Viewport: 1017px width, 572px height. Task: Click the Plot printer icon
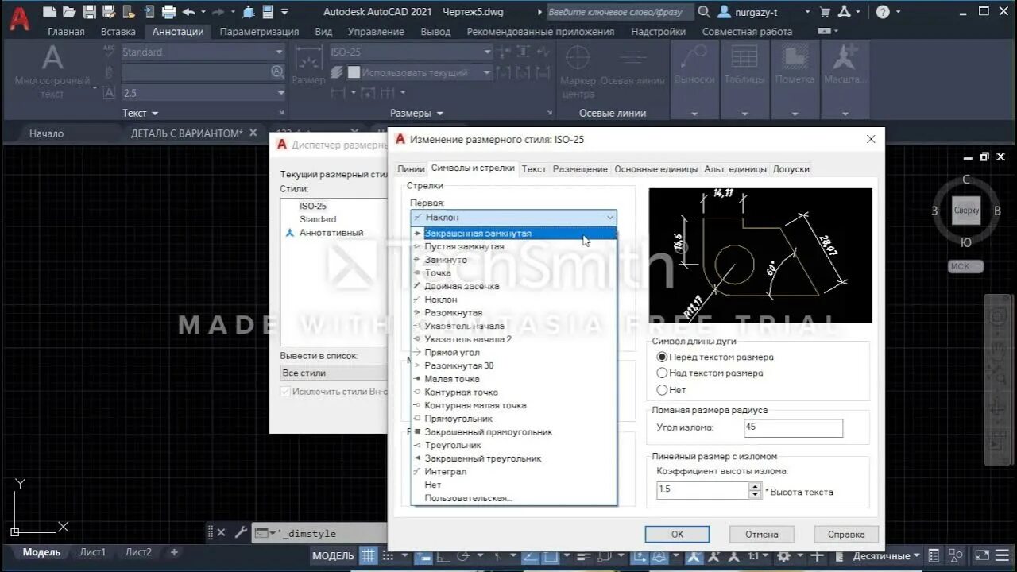click(168, 12)
